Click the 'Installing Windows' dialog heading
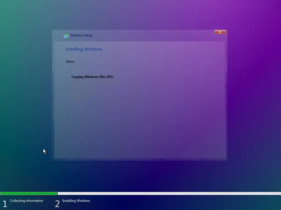Viewport: 281px width, 210px height. pyautogui.click(x=84, y=49)
